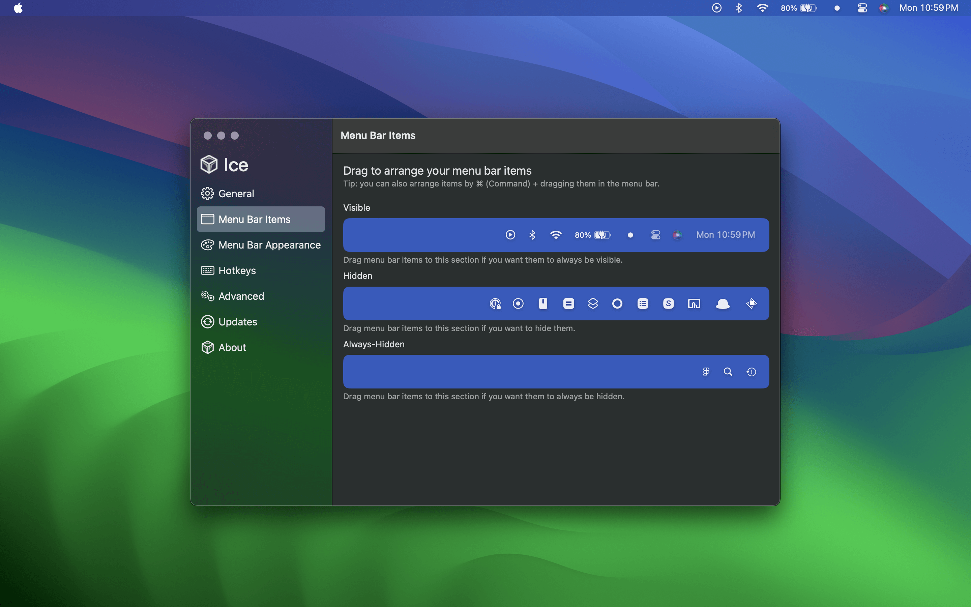The width and height of the screenshot is (971, 607).
Task: Click the touch-hand screen icon in the Hidden row
Action: [x=694, y=304]
